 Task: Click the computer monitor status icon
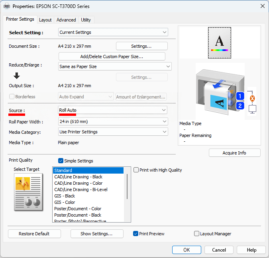[252, 109]
